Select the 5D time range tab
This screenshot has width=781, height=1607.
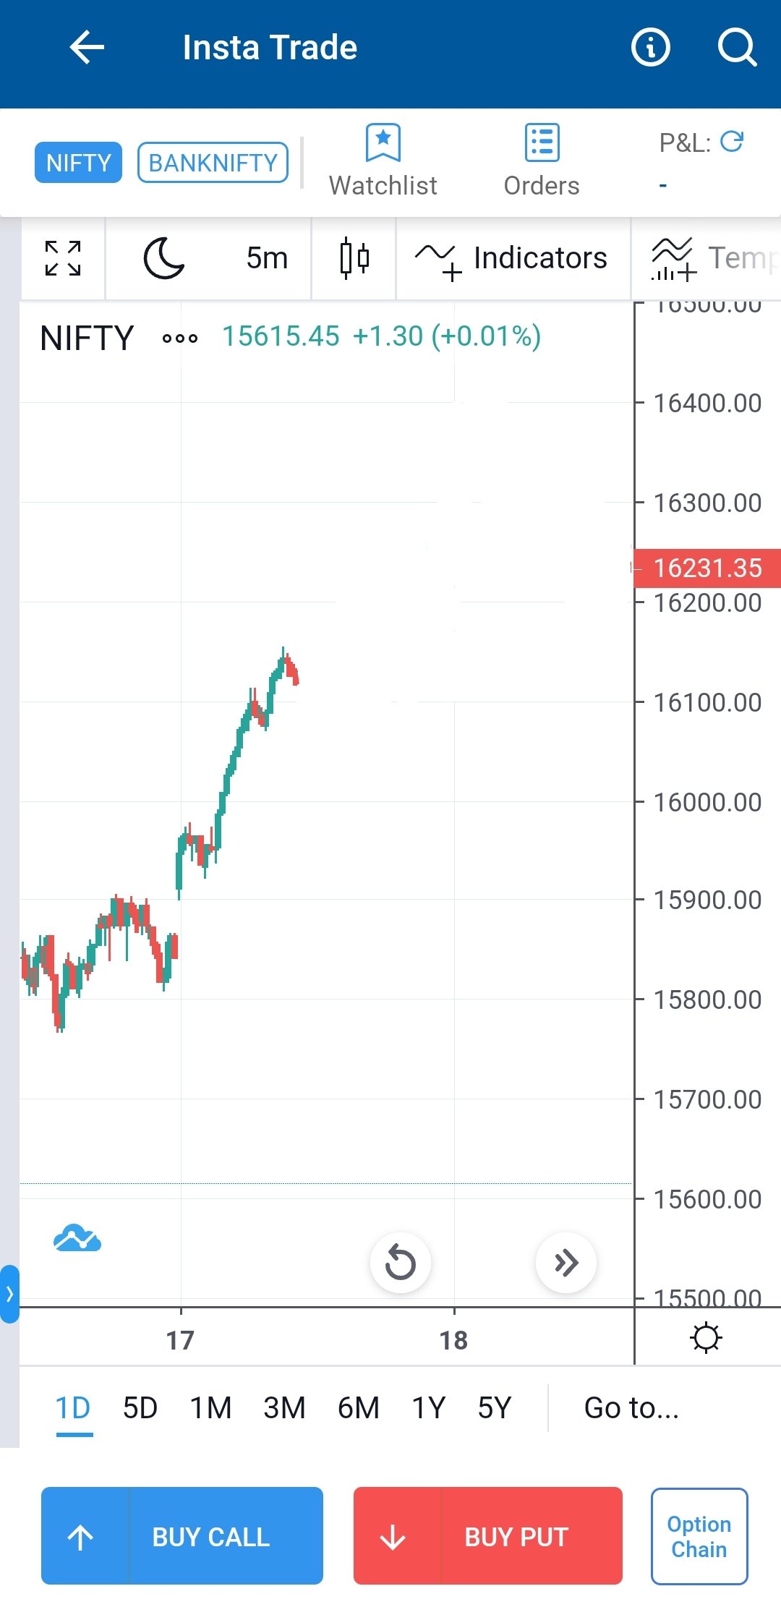140,1408
